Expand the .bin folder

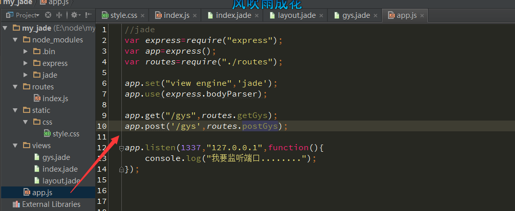(x=26, y=52)
